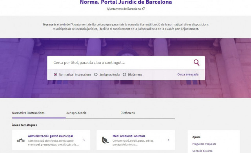This screenshot has height=153, width=251.
Task: Switch to the Normativa i Instruccions tab
Action: (28, 113)
